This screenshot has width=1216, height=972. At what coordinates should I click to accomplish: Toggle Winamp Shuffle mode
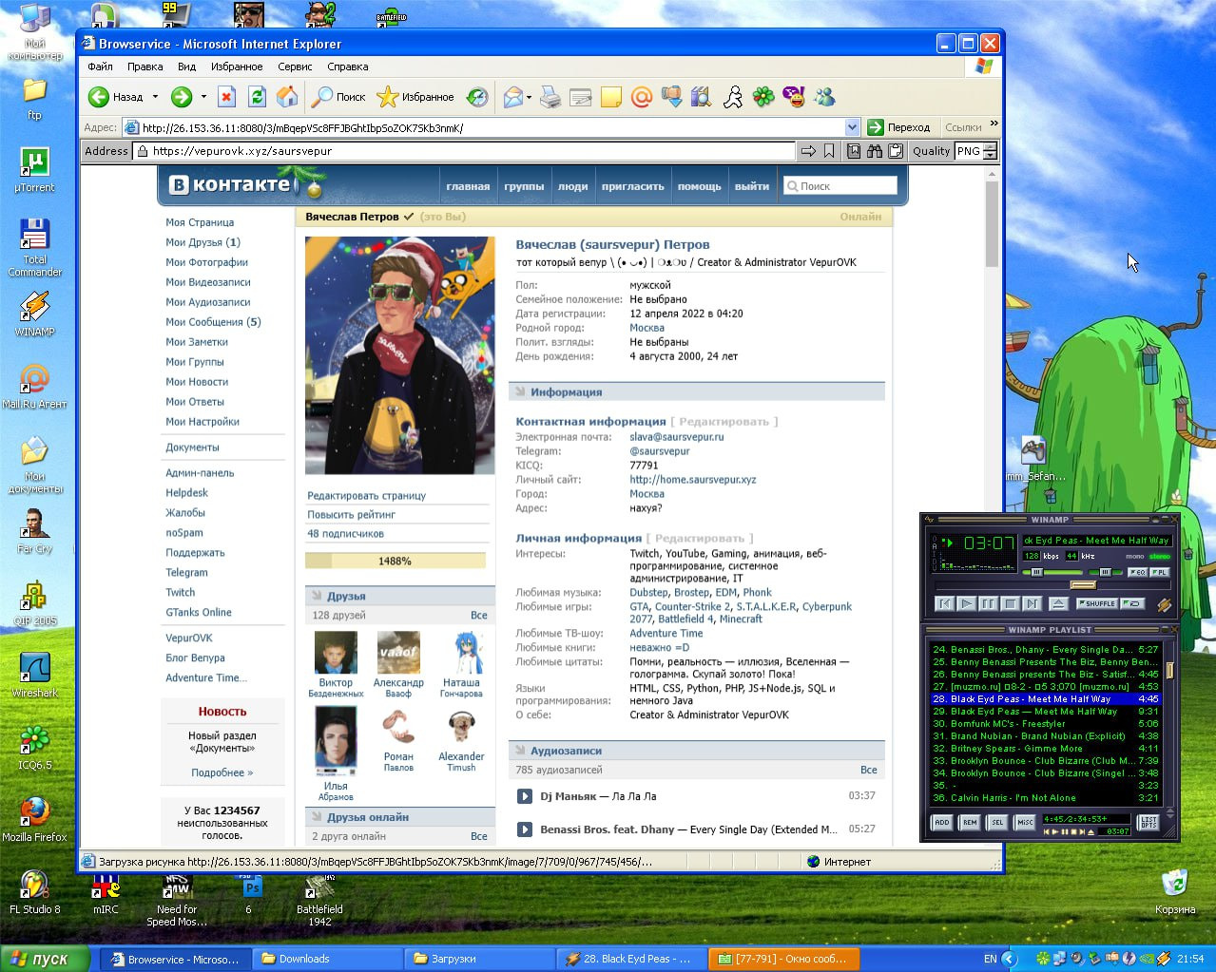coord(1097,603)
